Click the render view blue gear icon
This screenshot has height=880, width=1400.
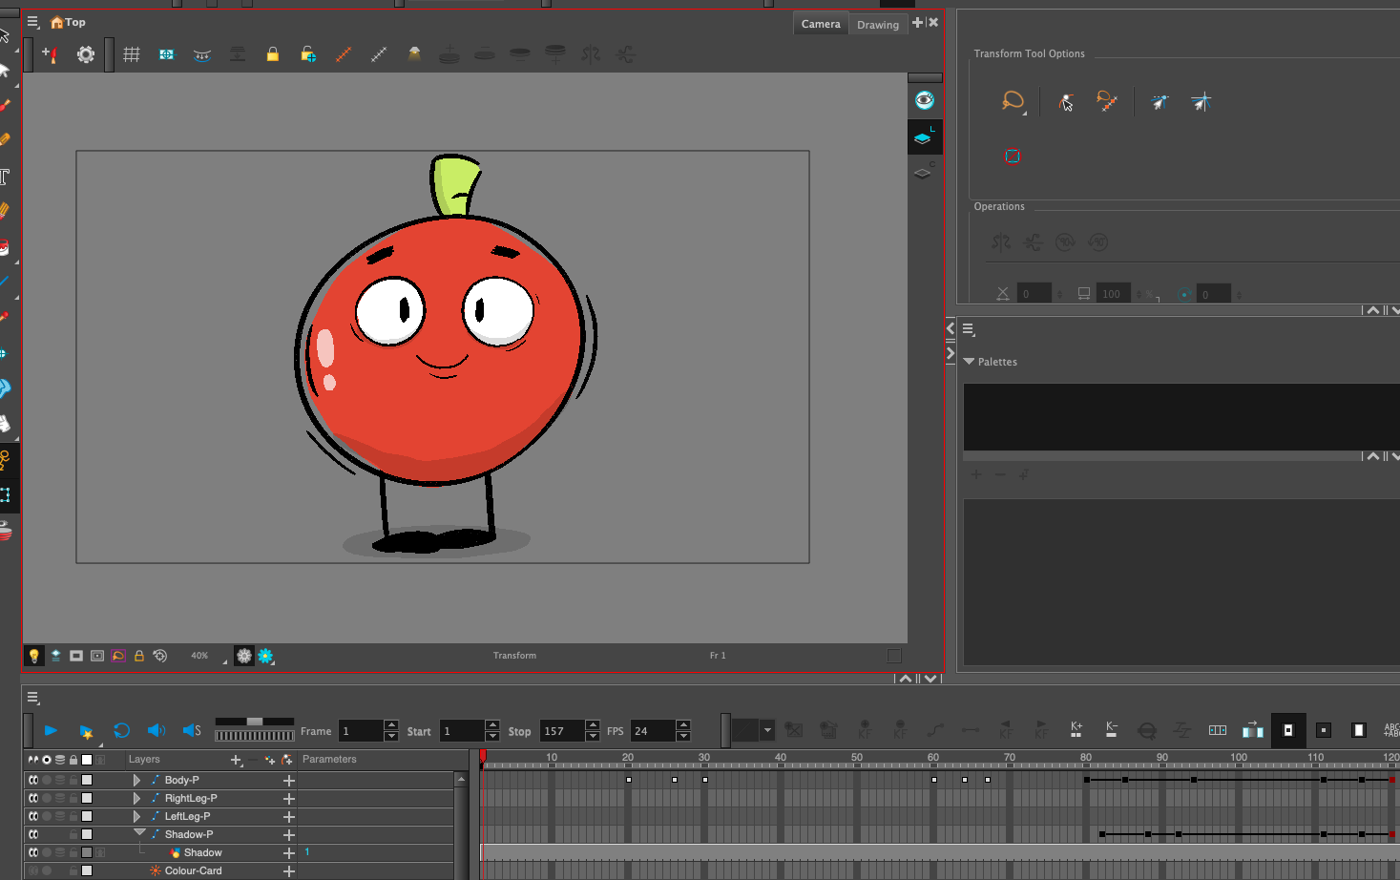[x=265, y=656]
